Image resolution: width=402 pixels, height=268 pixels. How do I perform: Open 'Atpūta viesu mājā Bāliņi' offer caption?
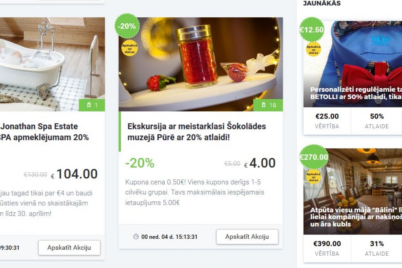point(356,217)
